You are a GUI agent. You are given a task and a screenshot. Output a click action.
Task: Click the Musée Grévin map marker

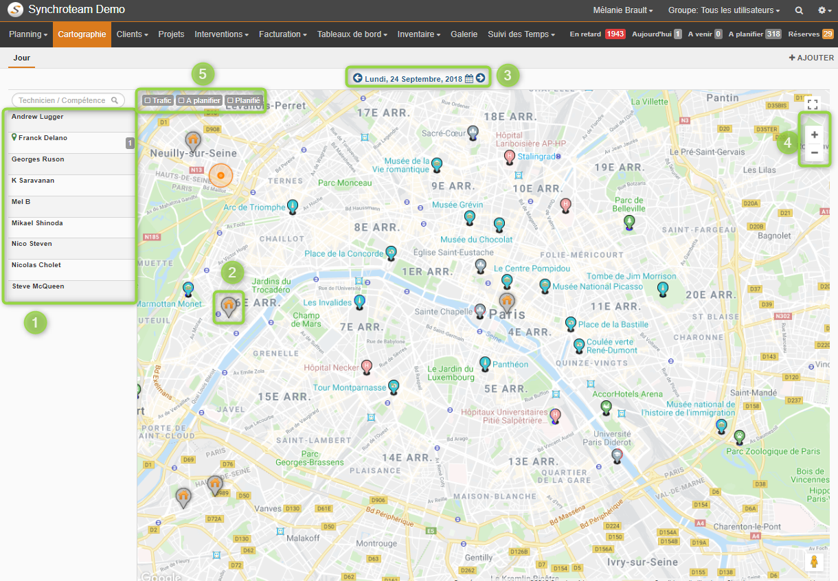470,218
